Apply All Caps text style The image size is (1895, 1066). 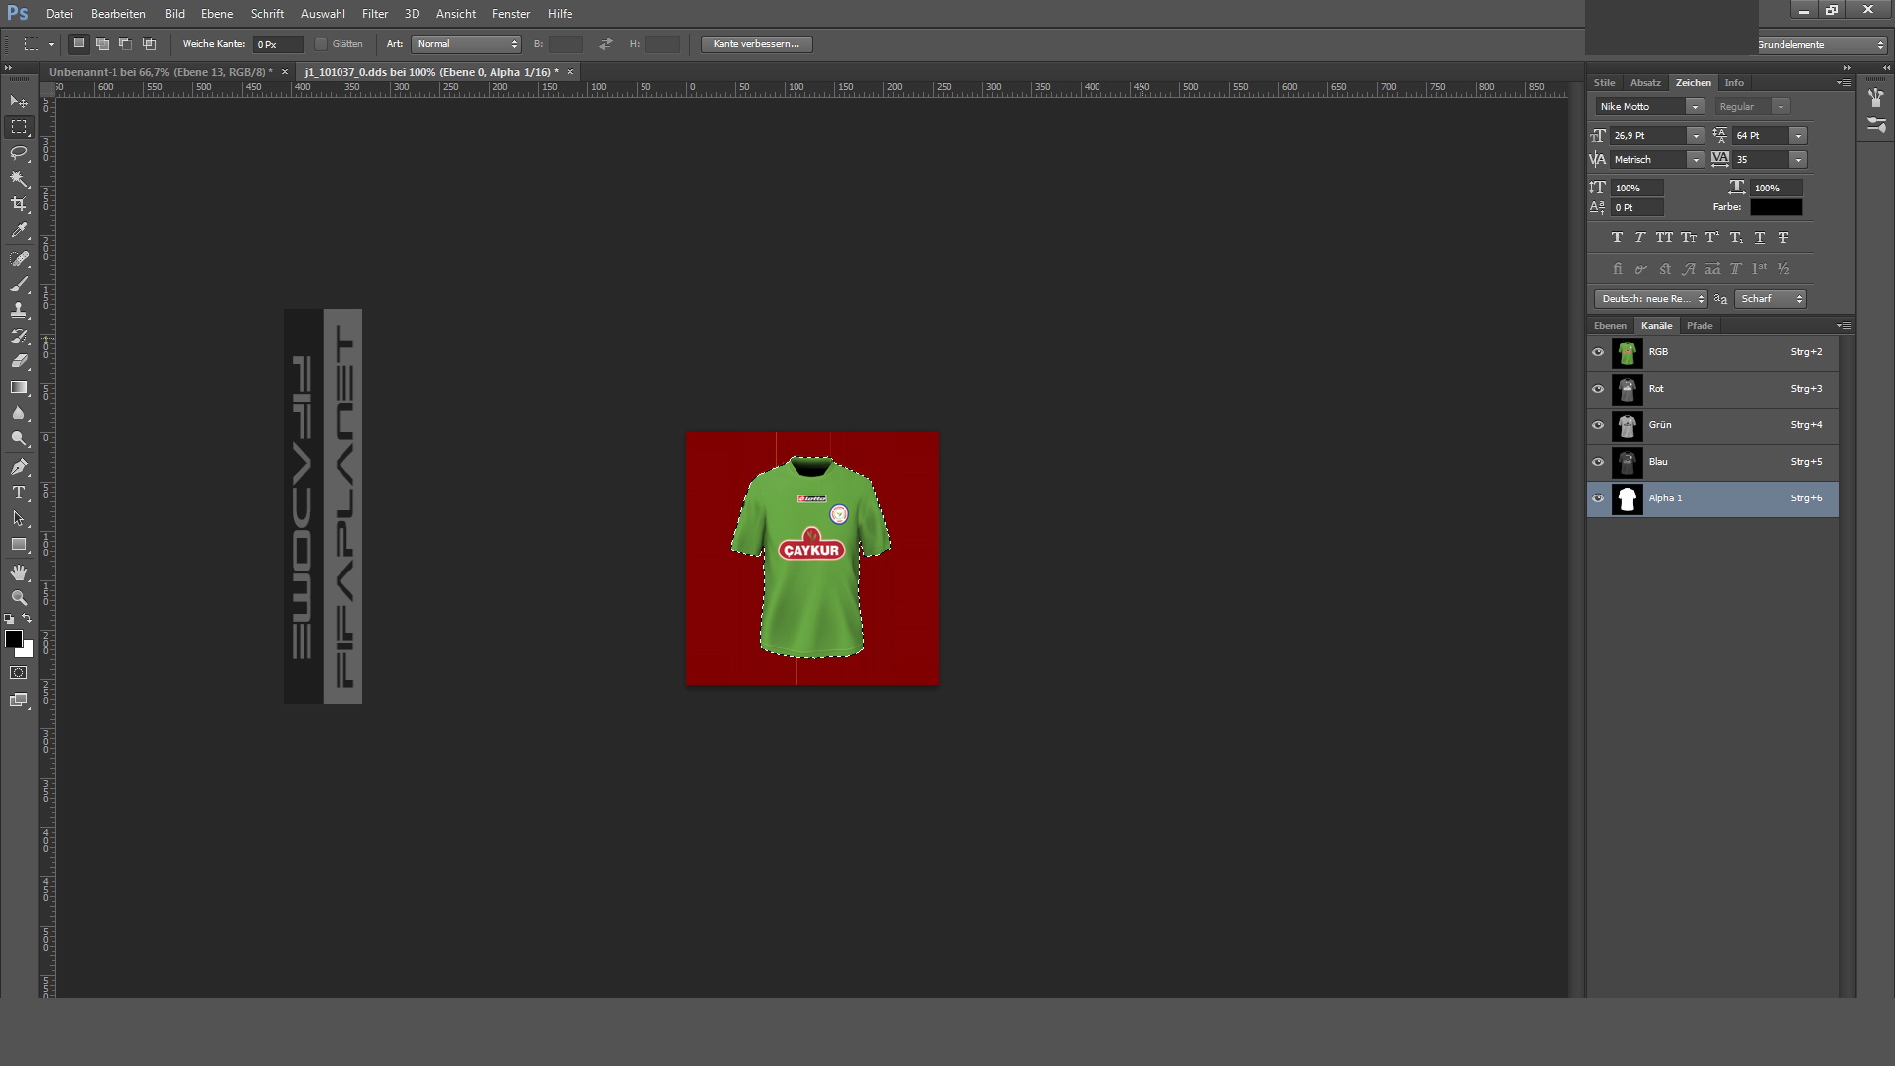pyautogui.click(x=1664, y=238)
